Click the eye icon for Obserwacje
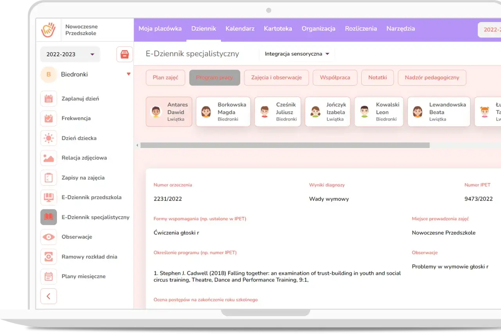 point(49,237)
